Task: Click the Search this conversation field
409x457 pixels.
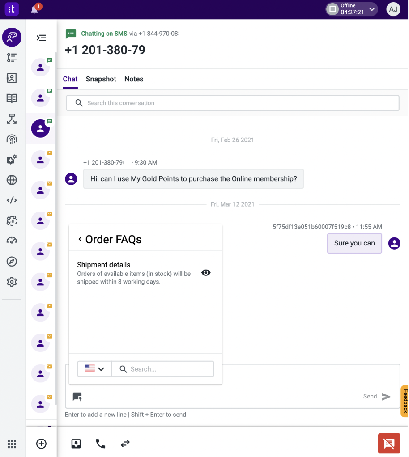Action: pos(233,103)
